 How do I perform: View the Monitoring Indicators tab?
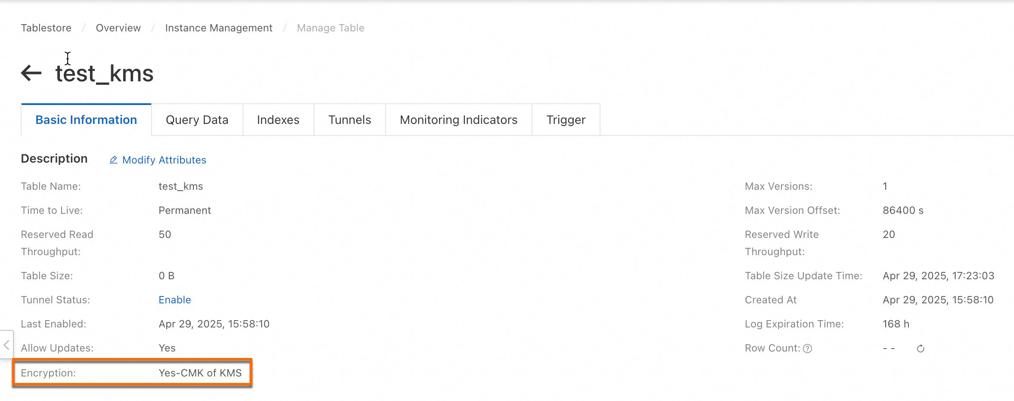[459, 120]
